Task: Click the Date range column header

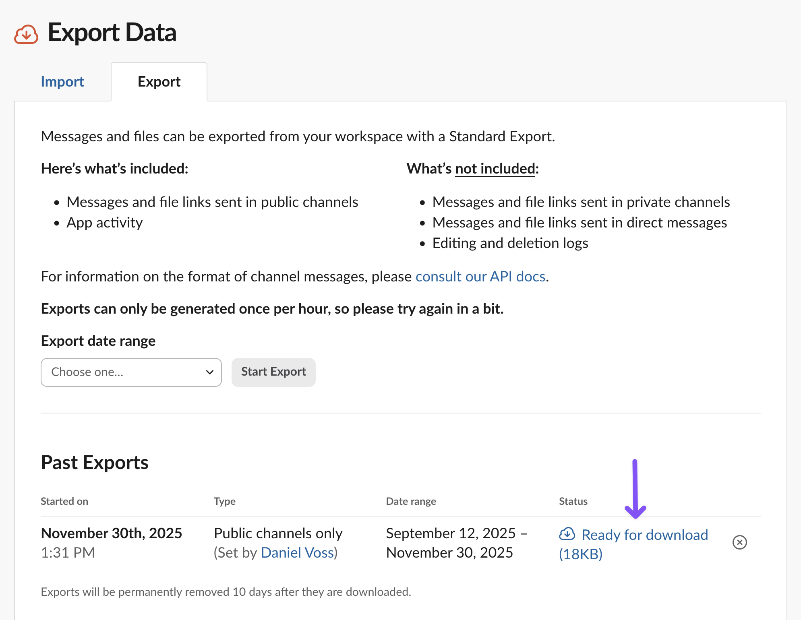Action: (x=411, y=501)
